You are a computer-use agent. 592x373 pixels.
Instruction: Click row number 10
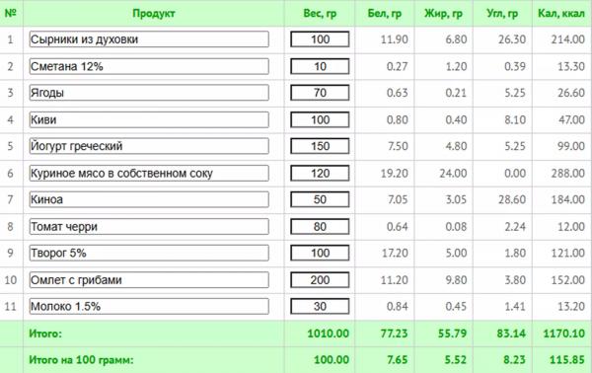tap(11, 280)
